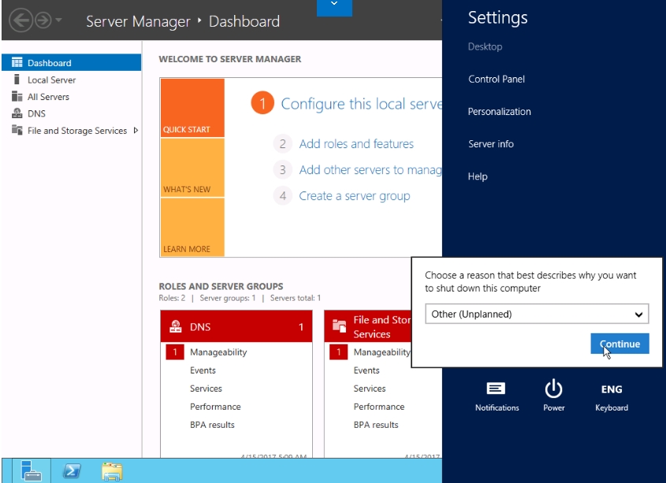
Task: Click the File and Storage Services sidebar icon
Action: tap(17, 130)
